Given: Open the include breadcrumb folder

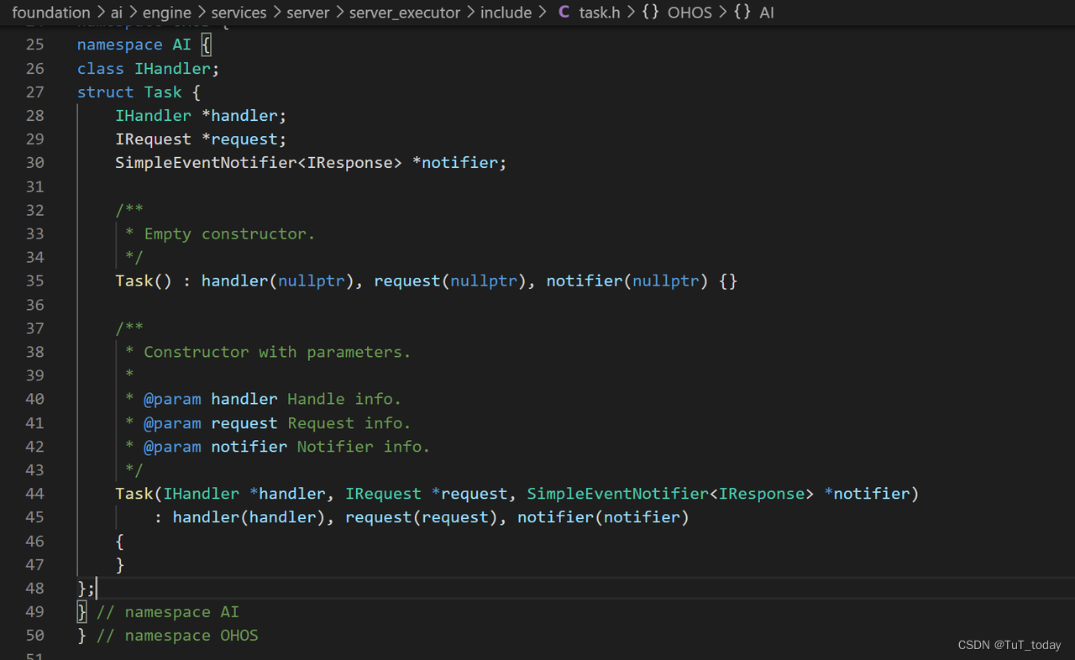Looking at the screenshot, I should (506, 13).
